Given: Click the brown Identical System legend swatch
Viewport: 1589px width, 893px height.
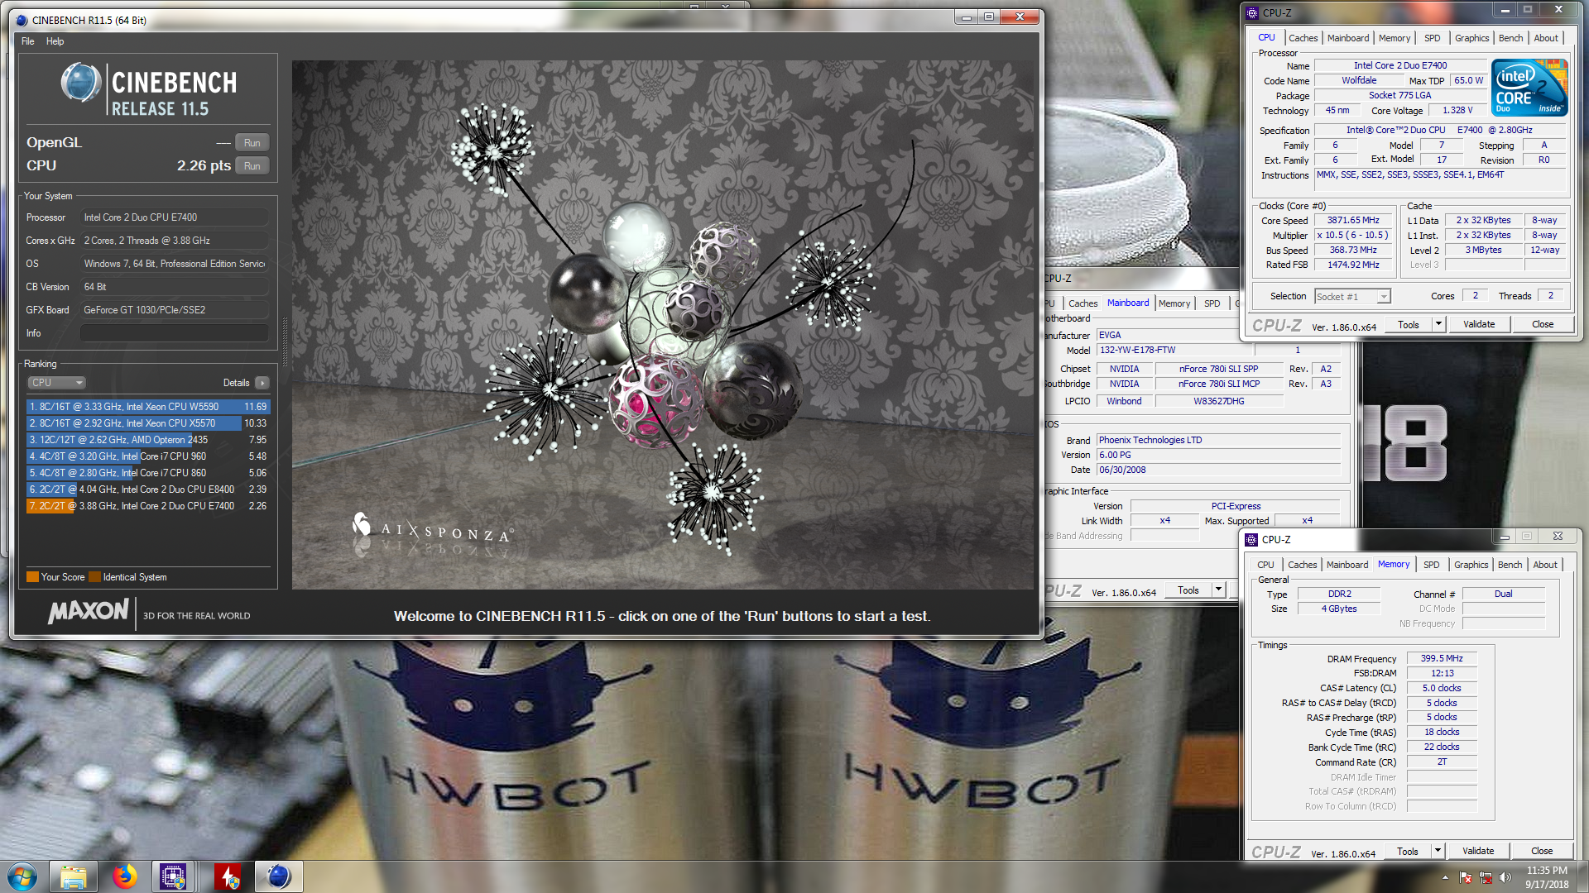Looking at the screenshot, I should 94,577.
